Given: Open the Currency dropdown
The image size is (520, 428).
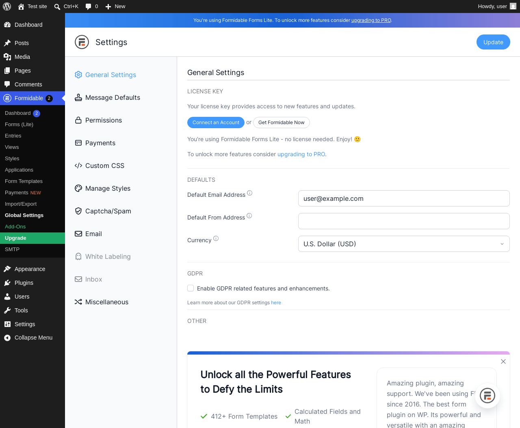Looking at the screenshot, I should pyautogui.click(x=404, y=244).
